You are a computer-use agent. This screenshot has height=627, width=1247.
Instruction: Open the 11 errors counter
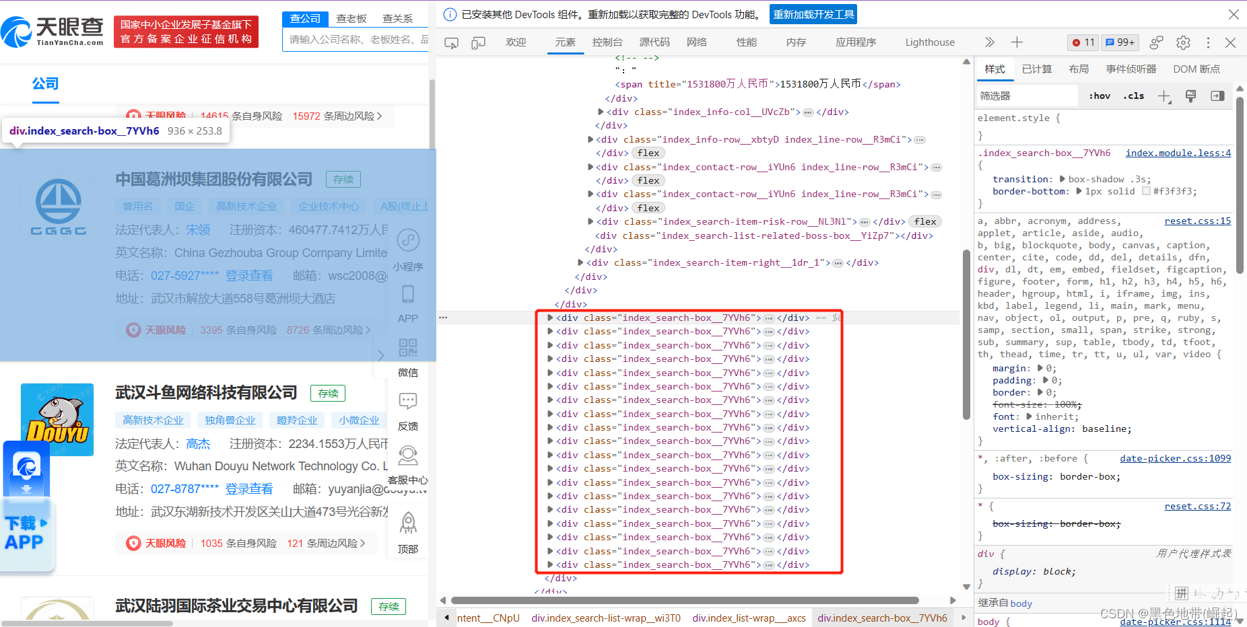[1083, 42]
